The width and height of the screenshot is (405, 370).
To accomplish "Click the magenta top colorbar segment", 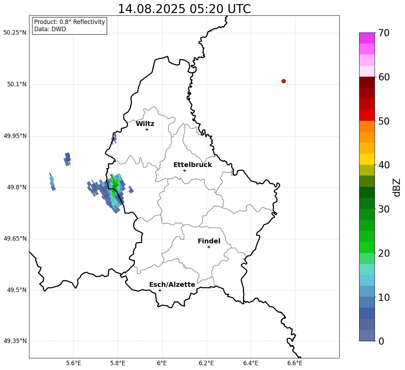I will click(367, 38).
